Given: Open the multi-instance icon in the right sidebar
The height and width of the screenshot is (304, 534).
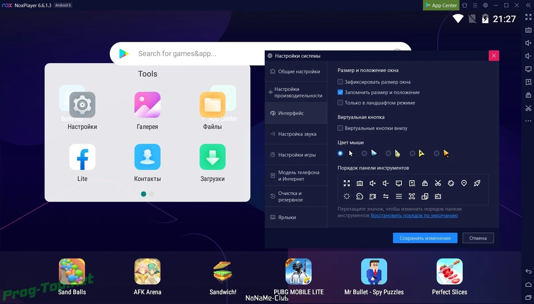Looking at the screenshot, I should tap(528, 95).
